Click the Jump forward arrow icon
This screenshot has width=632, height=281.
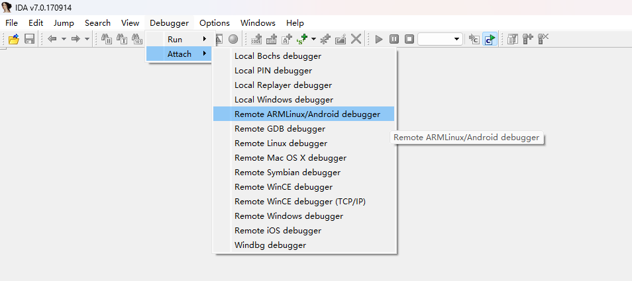(x=76, y=39)
